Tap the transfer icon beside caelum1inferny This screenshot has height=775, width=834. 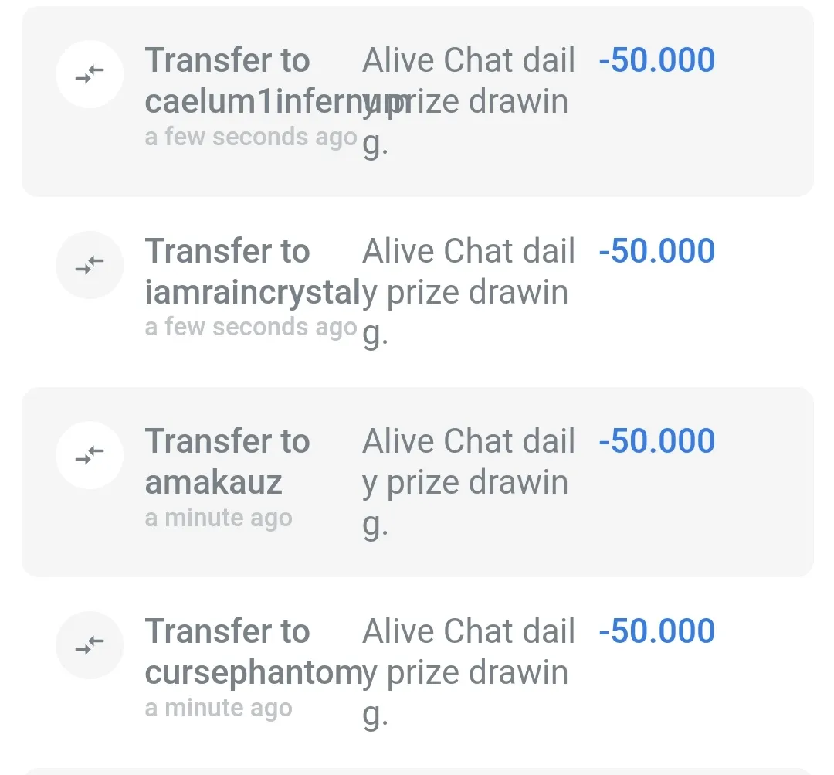point(90,74)
